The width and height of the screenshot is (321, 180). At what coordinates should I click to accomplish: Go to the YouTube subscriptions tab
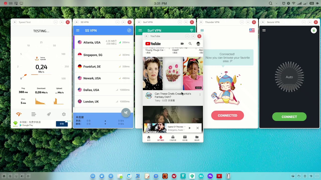[173, 138]
